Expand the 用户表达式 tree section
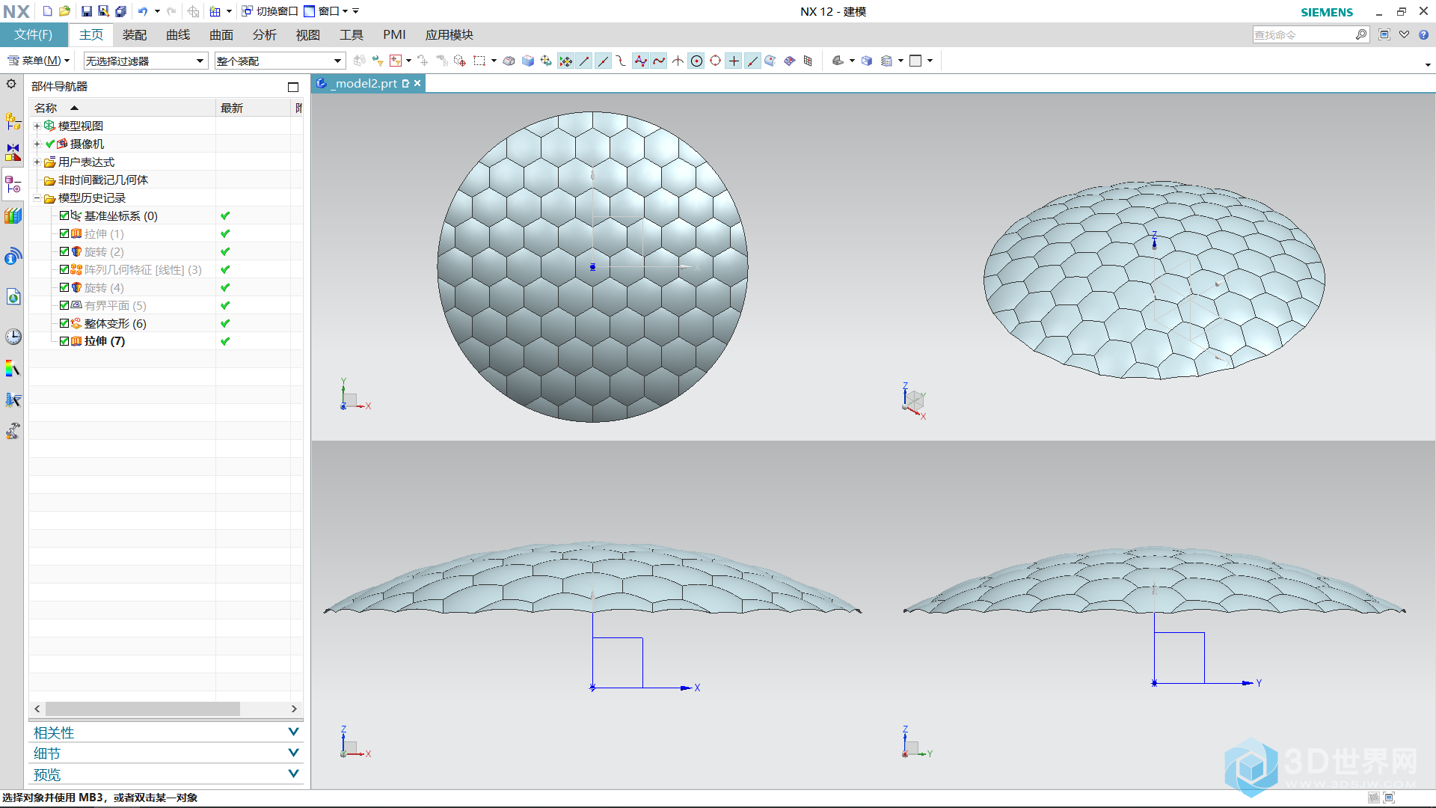Screen dimensions: 1436x808 pos(37,161)
